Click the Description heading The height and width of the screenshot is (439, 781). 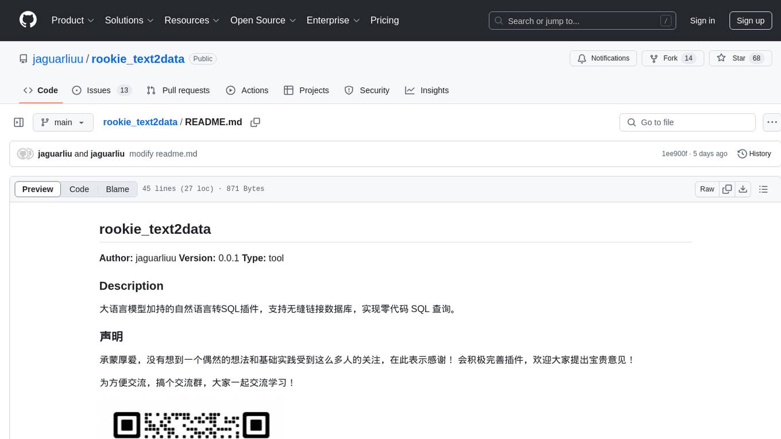pyautogui.click(x=132, y=286)
